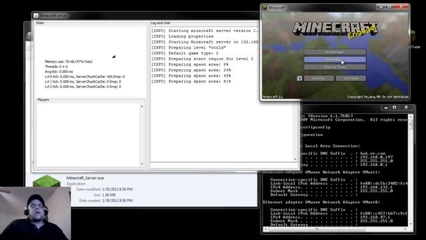The image size is (426, 240).
Task: Click the Stats panel label
Action: click(x=40, y=23)
